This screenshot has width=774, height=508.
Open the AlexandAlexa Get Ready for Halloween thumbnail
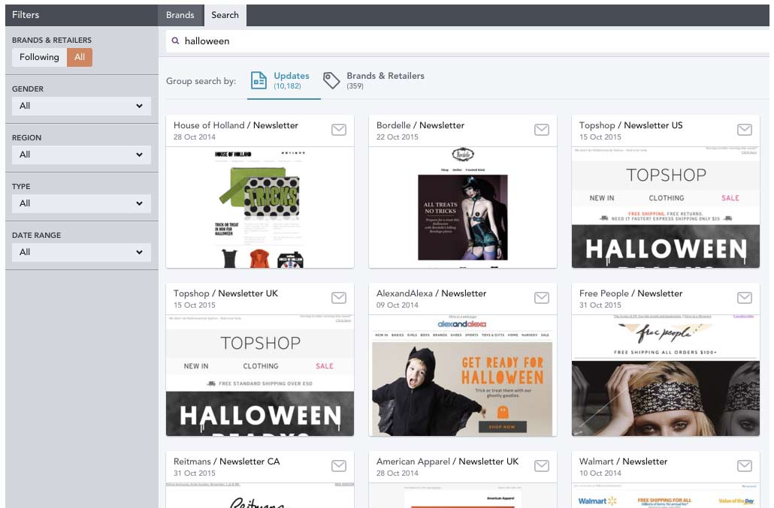463,375
